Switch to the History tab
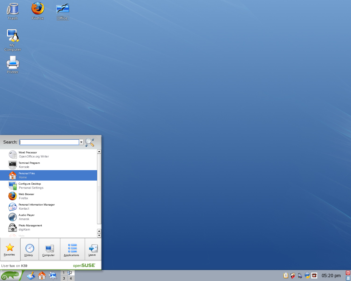351x281 pixels. [x=30, y=249]
